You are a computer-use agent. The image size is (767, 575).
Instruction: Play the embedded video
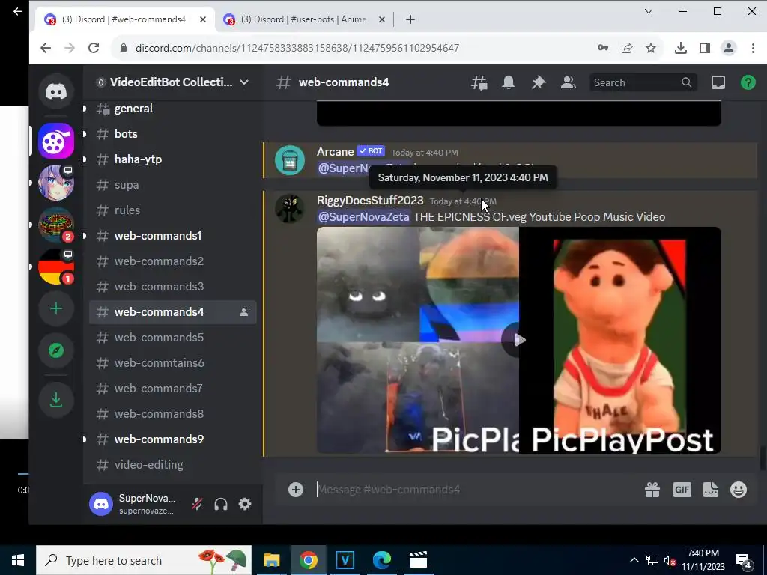click(518, 340)
